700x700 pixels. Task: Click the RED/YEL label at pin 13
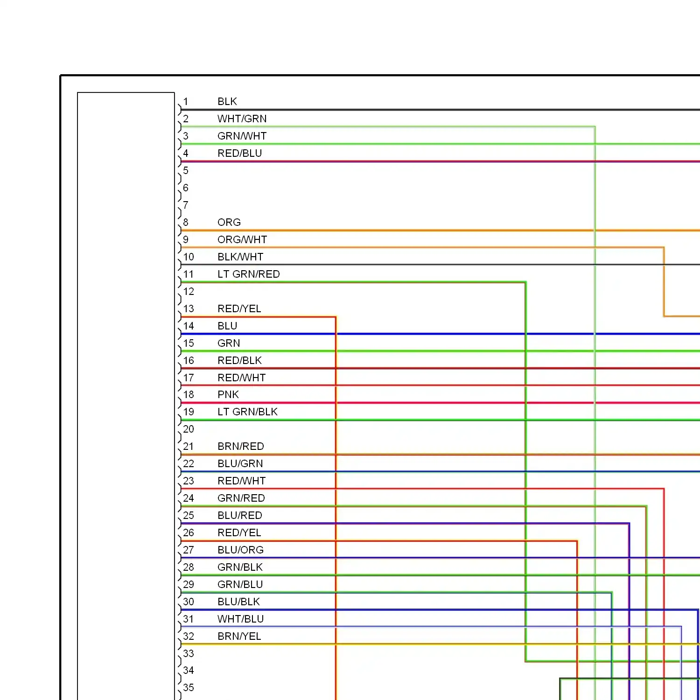click(239, 308)
